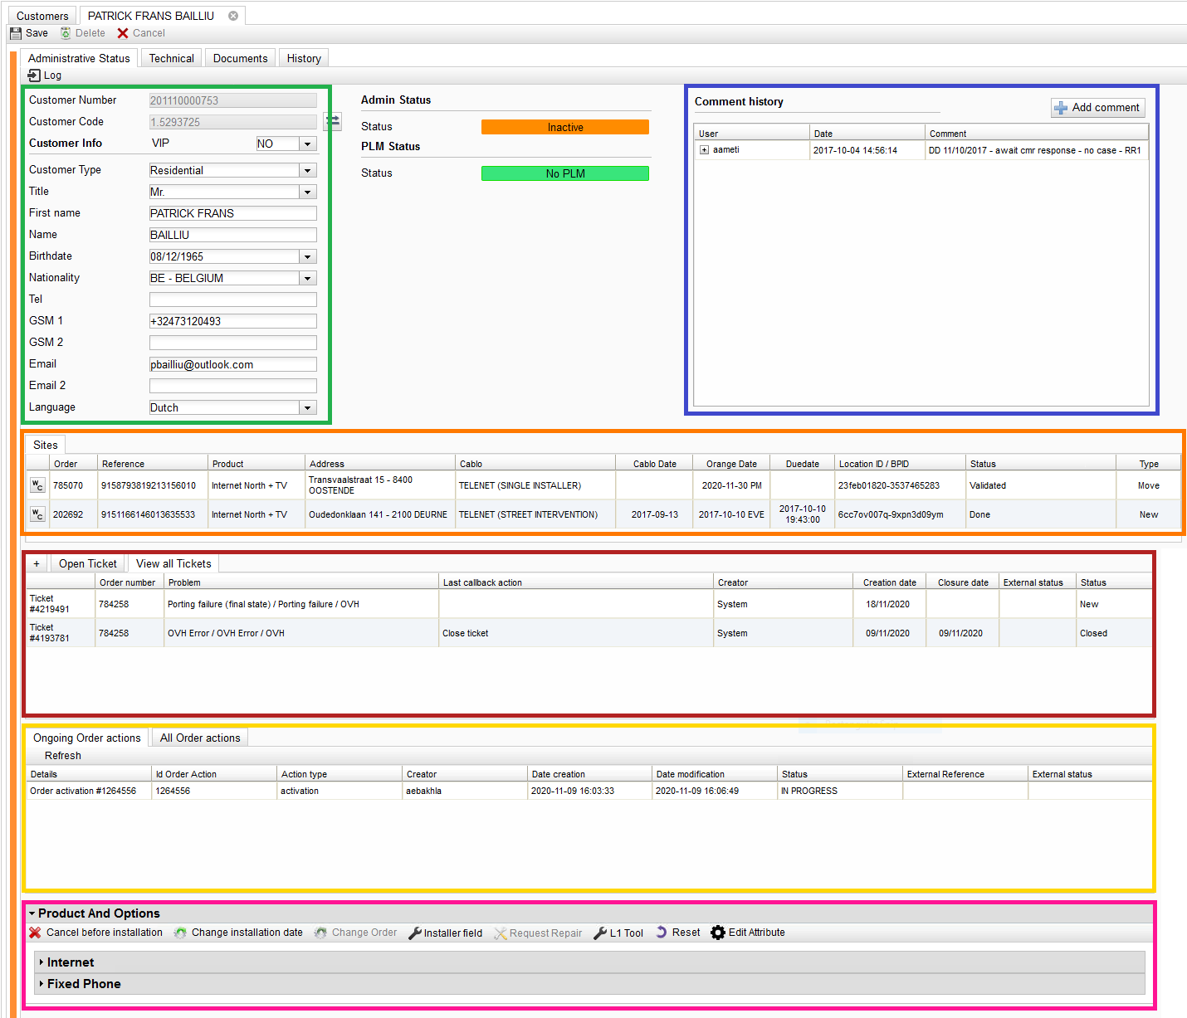The height and width of the screenshot is (1018, 1187).
Task: Click the swap icon beside Customer Code
Action: pos(332,122)
